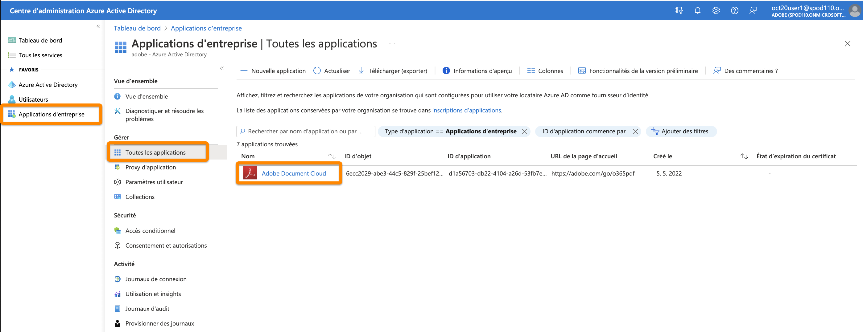The image size is (863, 332).
Task: Click the help question mark icon
Action: [734, 10]
